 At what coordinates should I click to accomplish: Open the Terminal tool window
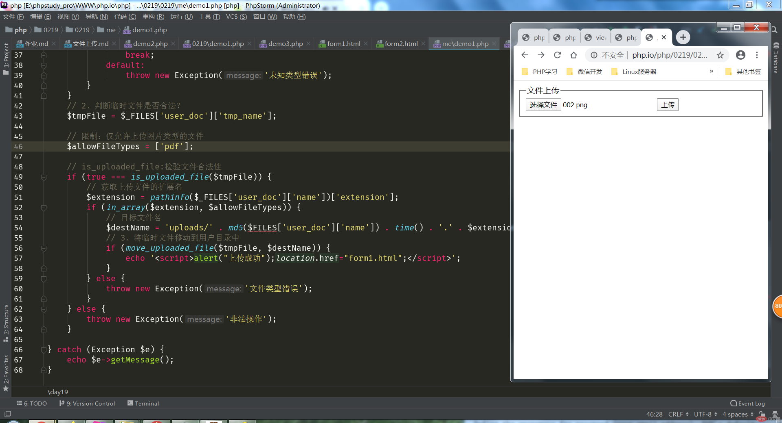[x=143, y=403]
